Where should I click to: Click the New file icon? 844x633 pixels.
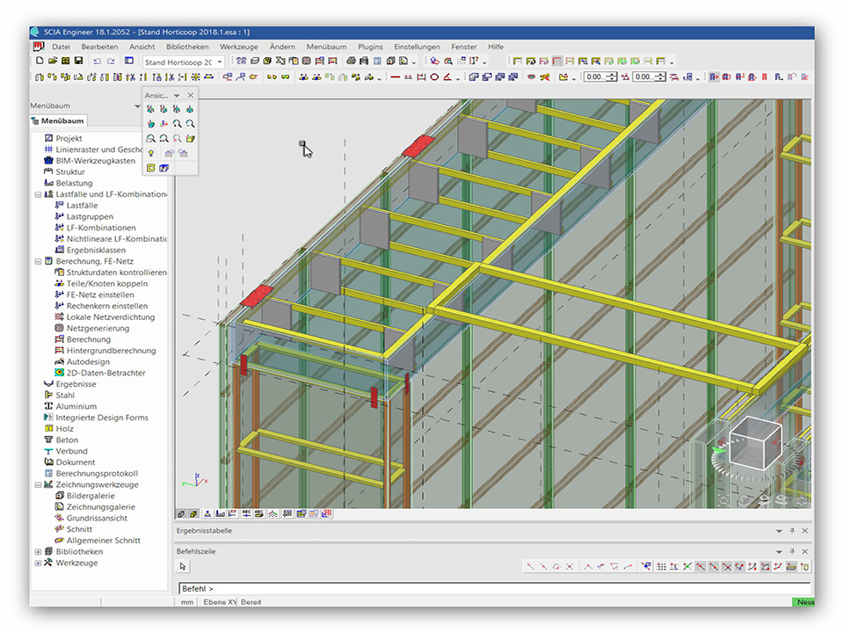[x=40, y=62]
